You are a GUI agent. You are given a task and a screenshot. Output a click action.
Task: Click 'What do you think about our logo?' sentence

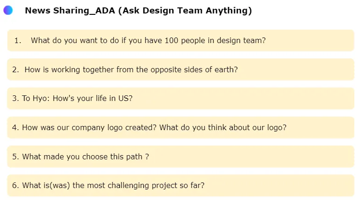[223, 127]
